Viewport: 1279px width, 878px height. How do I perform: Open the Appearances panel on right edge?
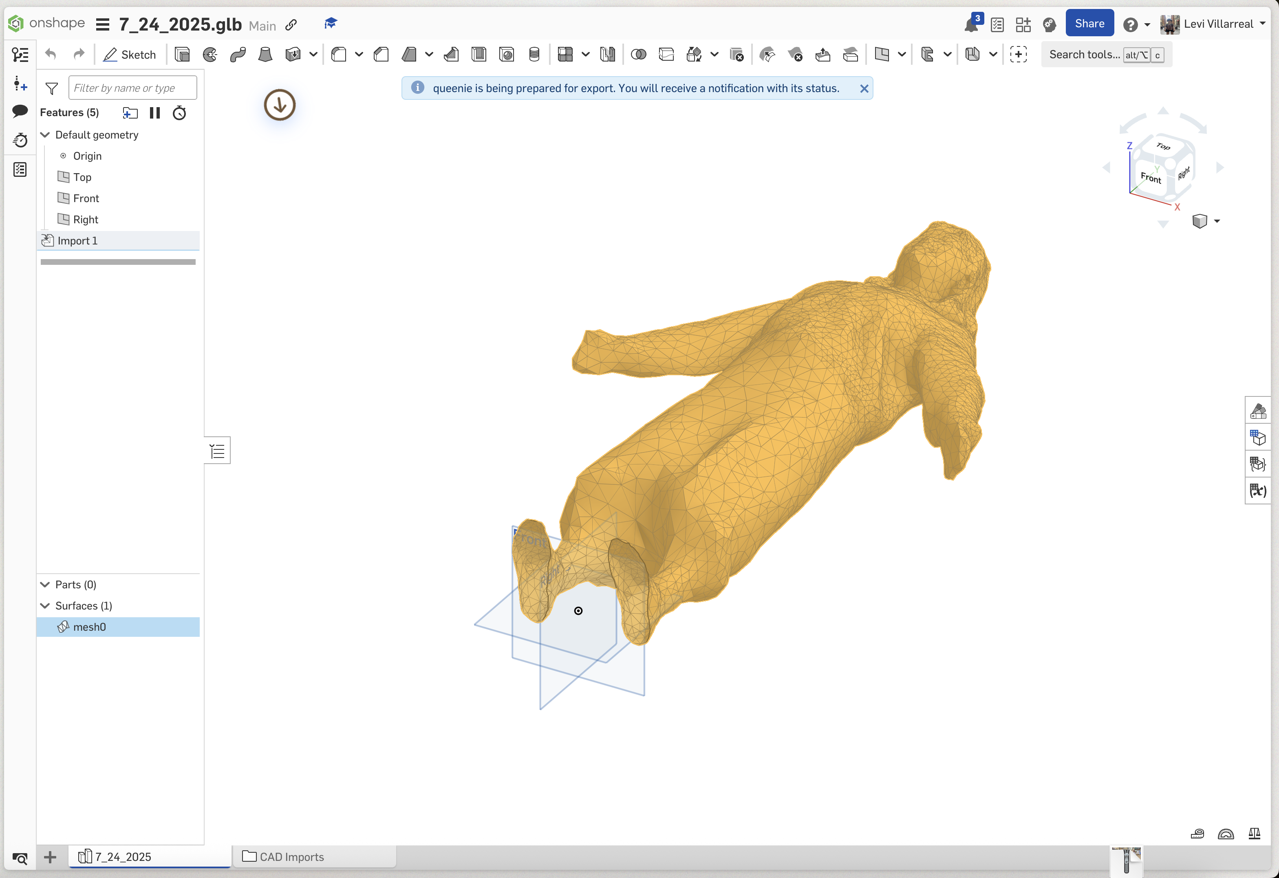[1258, 411]
